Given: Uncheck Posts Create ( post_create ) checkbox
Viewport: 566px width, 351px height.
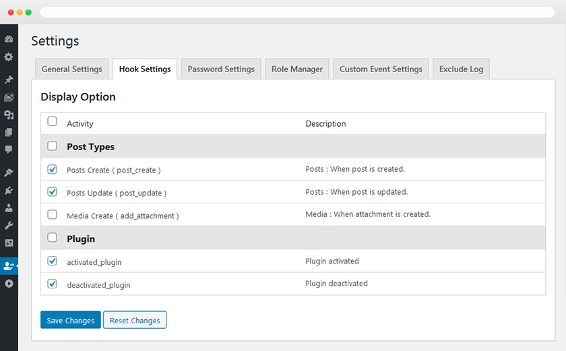Looking at the screenshot, I should pos(53,169).
